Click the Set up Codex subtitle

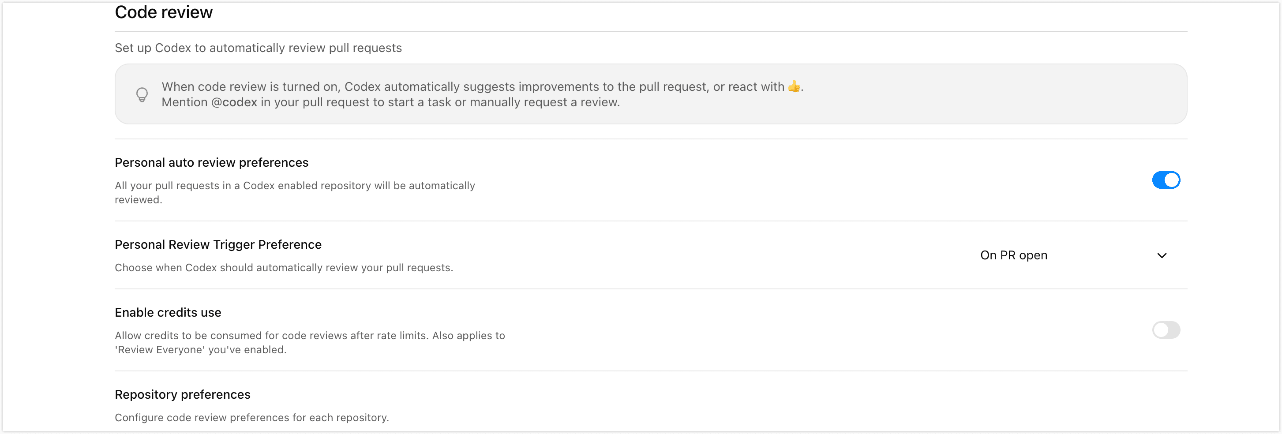click(258, 48)
